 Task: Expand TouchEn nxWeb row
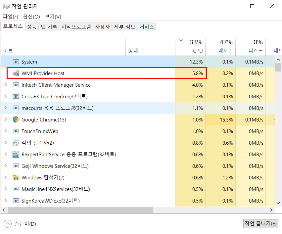click(x=6, y=131)
